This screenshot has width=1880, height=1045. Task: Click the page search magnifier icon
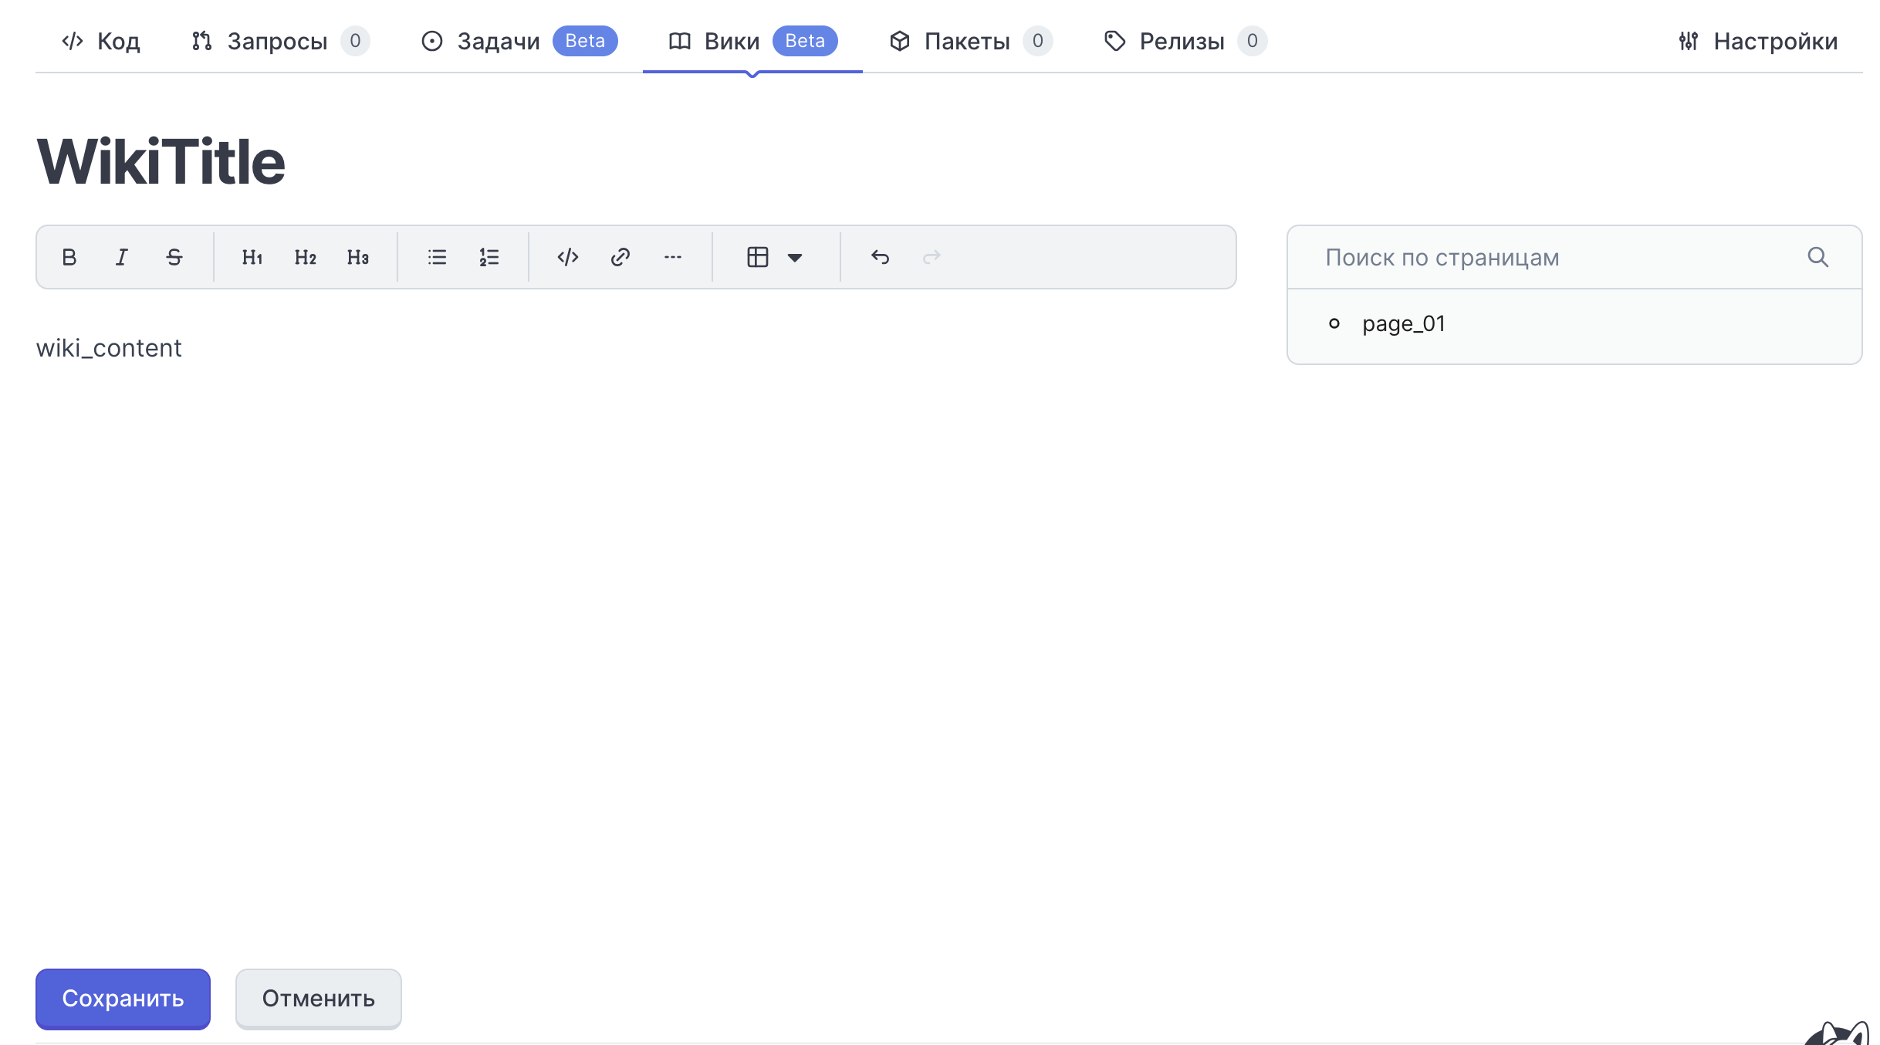[x=1818, y=257]
